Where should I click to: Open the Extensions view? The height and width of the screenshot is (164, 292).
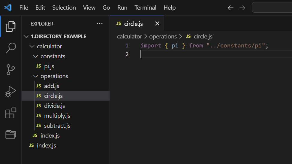tap(11, 113)
